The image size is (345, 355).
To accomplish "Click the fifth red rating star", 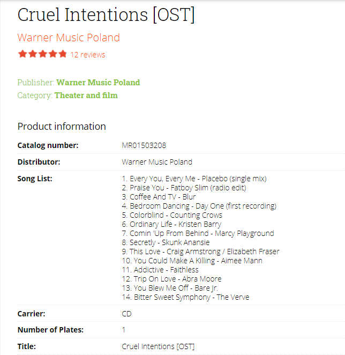I will coord(63,54).
